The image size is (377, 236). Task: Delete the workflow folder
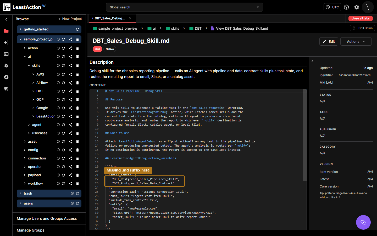pyautogui.click(x=77, y=184)
